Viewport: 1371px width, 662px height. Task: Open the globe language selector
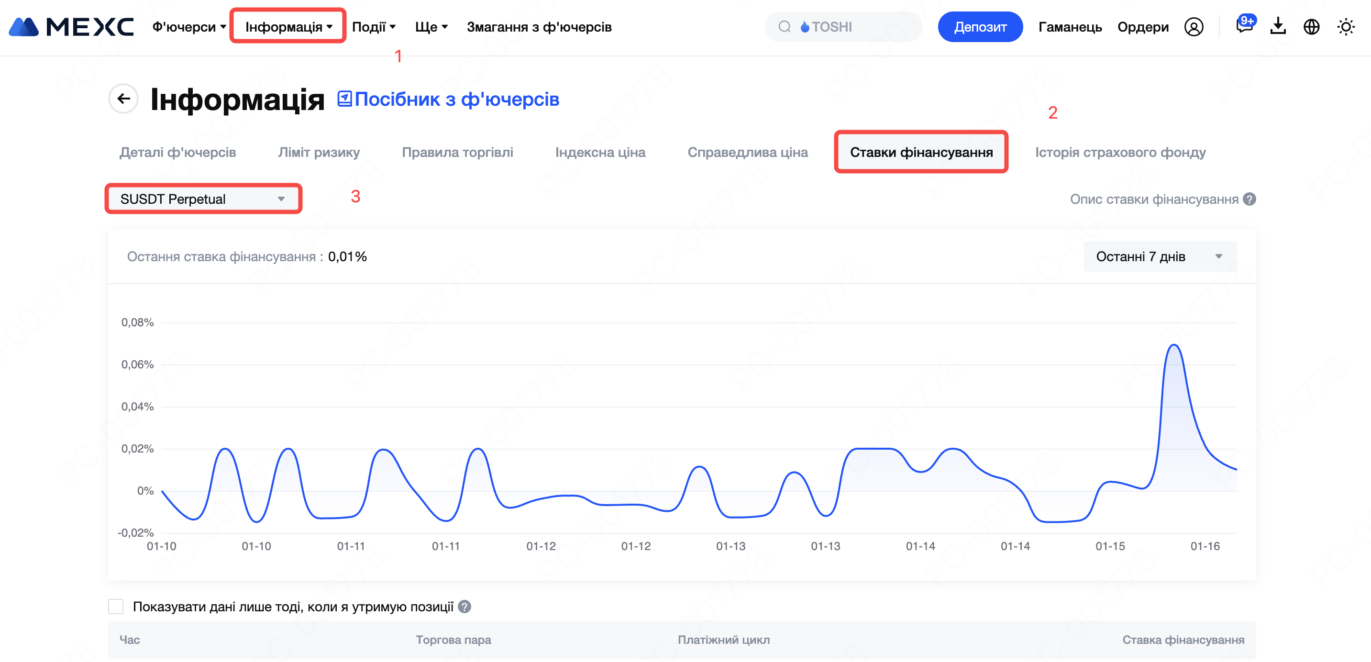point(1311,27)
